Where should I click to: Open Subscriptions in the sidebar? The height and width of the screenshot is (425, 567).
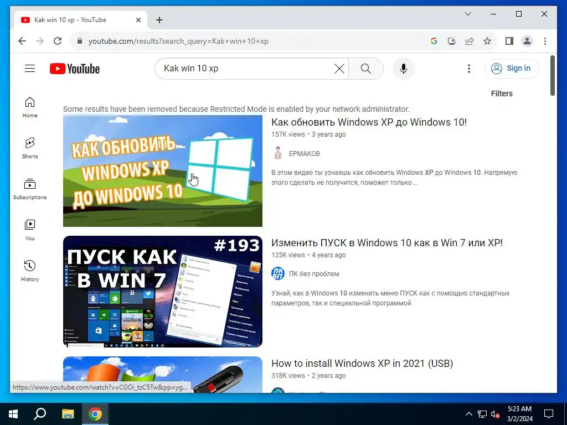tap(30, 189)
